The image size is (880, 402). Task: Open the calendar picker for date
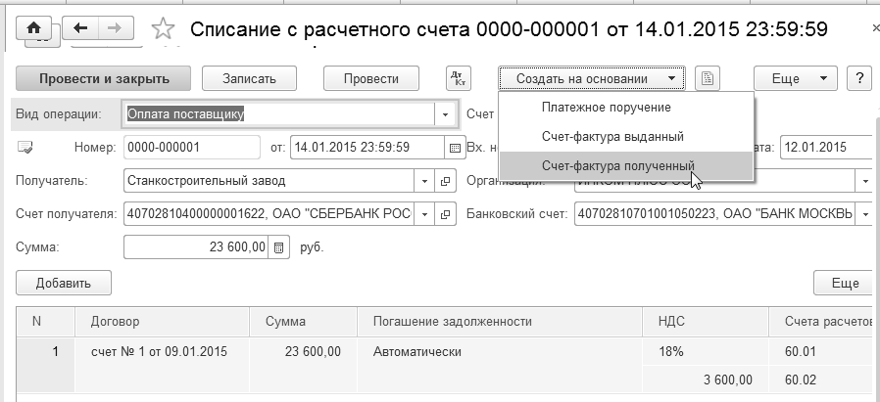click(x=454, y=148)
